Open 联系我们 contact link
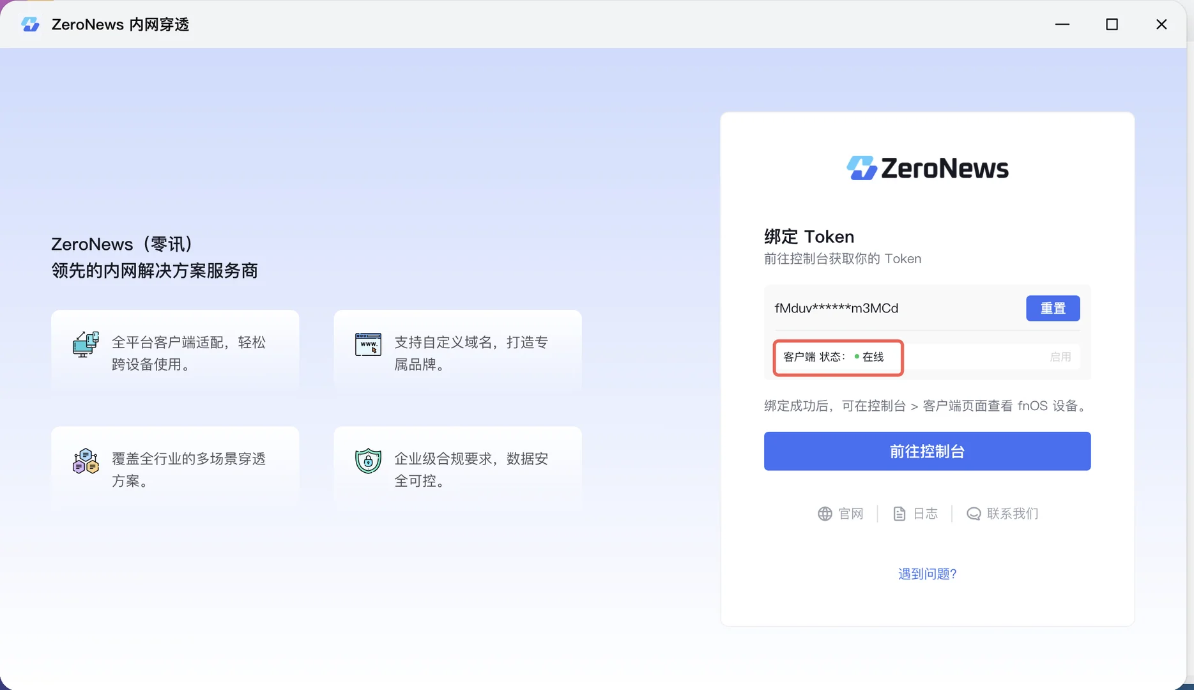This screenshot has width=1194, height=690. tap(1013, 514)
